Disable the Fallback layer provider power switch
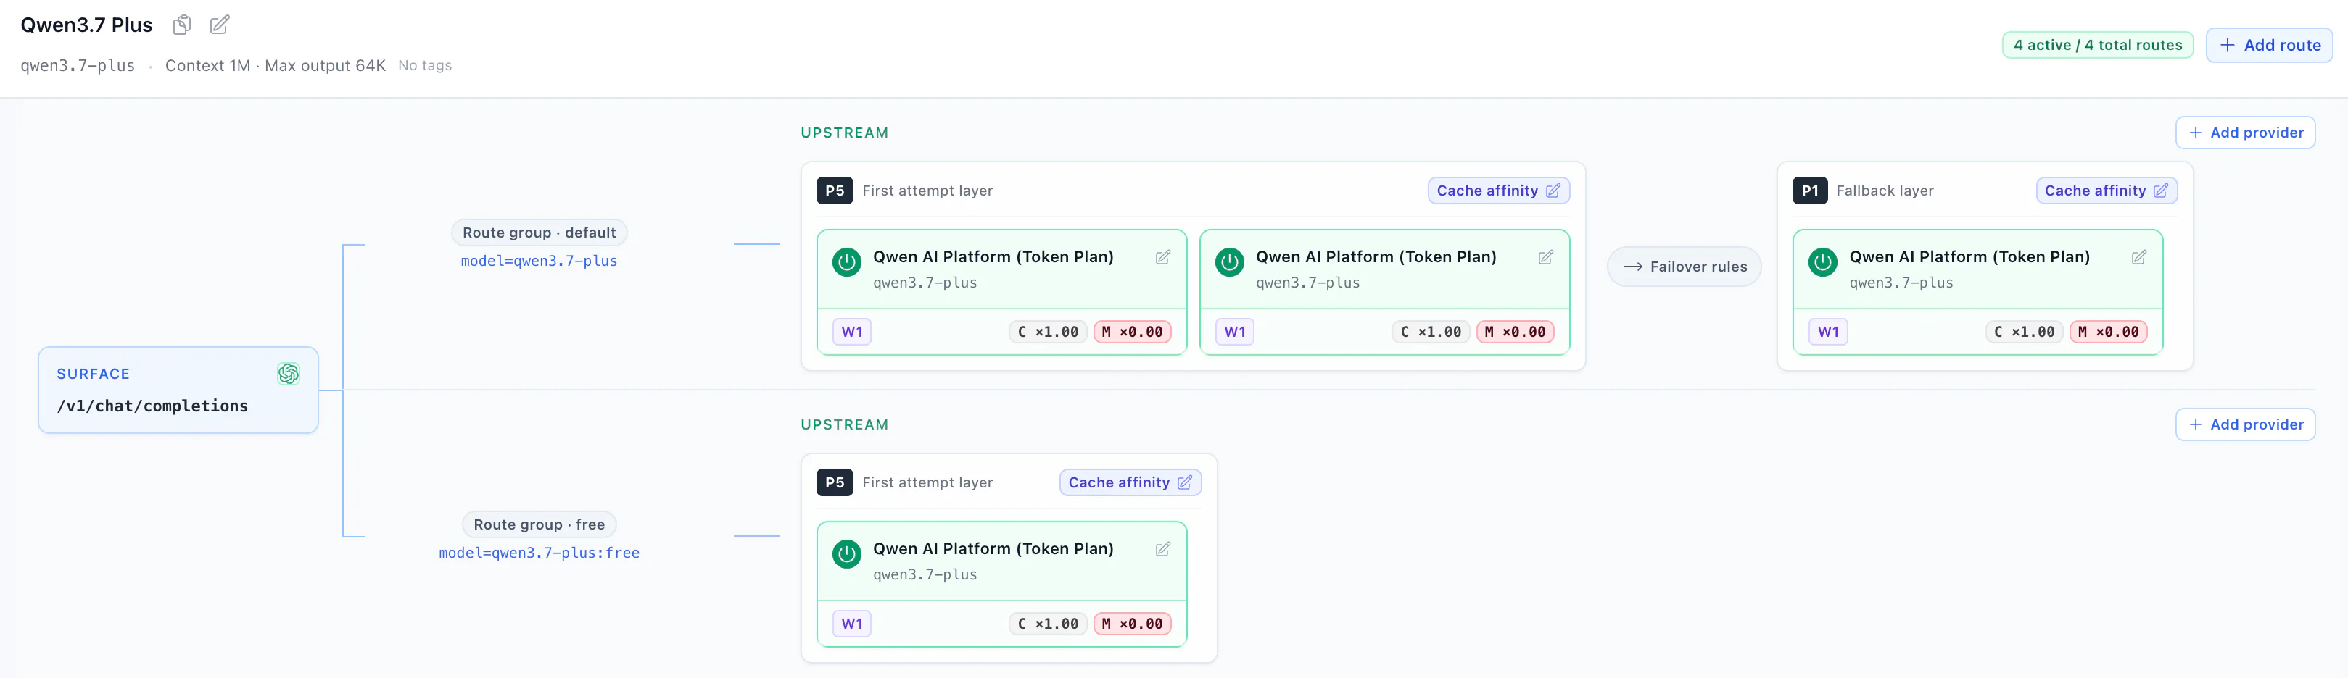 click(1823, 262)
